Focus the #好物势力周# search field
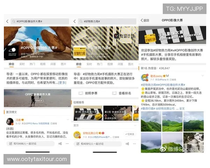The width and height of the screenshot is (210, 168). pos(107,21)
